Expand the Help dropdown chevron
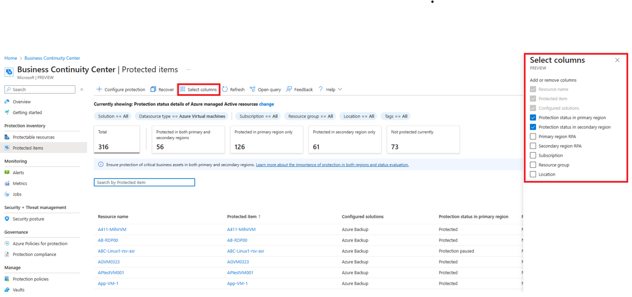632x297 pixels. 340,89
